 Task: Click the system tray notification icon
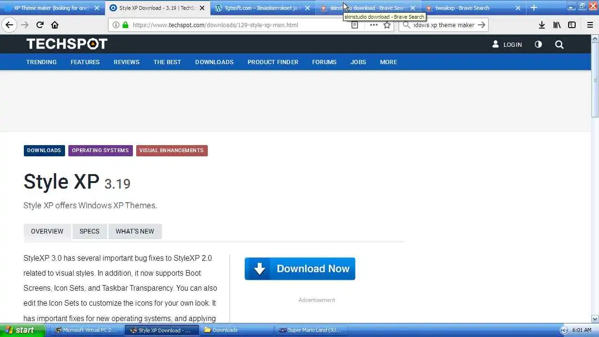pyautogui.click(x=564, y=330)
